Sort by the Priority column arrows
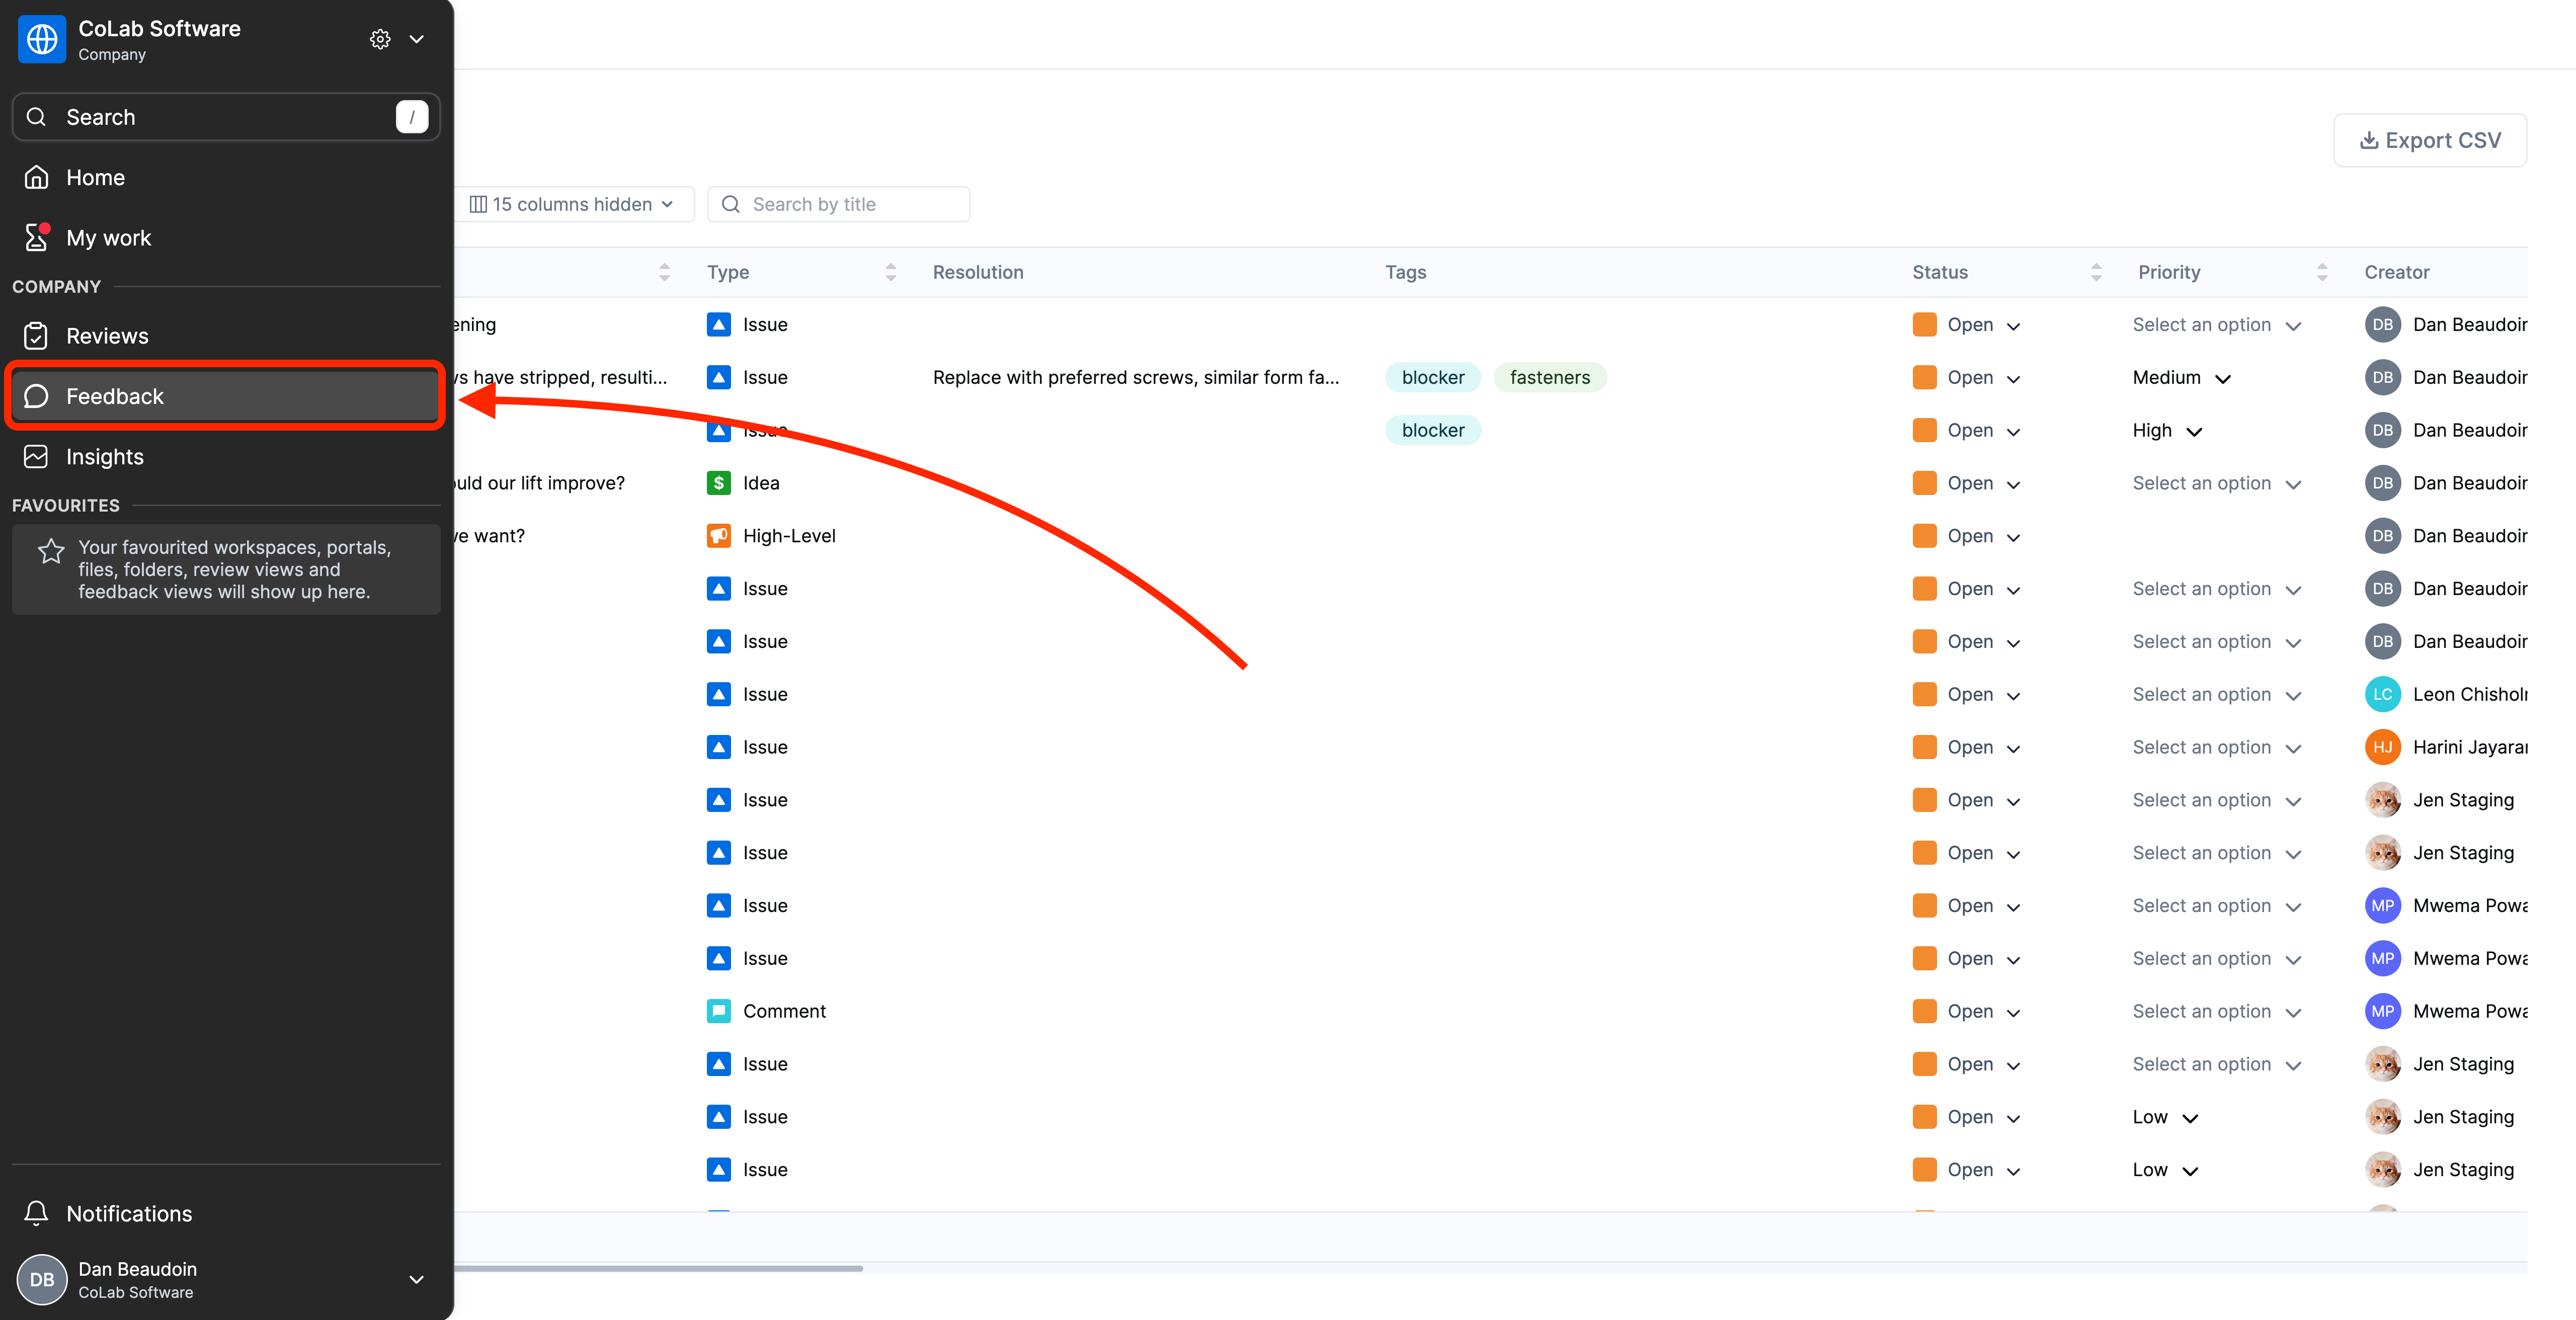 click(x=2322, y=272)
